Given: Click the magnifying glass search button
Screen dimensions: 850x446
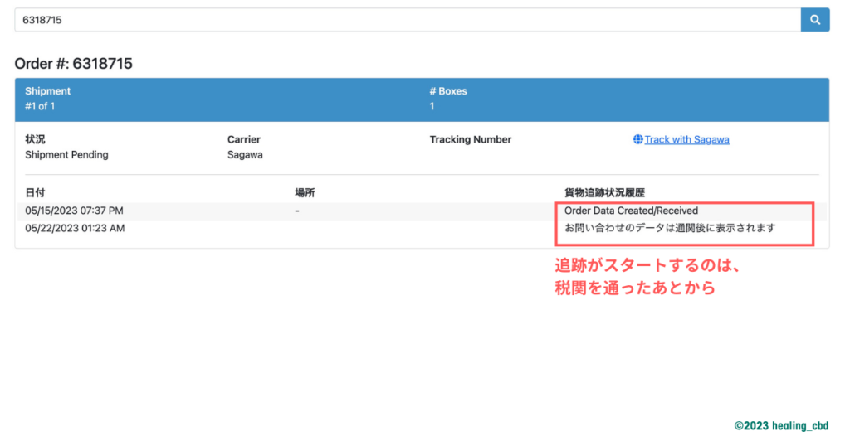Looking at the screenshot, I should click(x=814, y=20).
